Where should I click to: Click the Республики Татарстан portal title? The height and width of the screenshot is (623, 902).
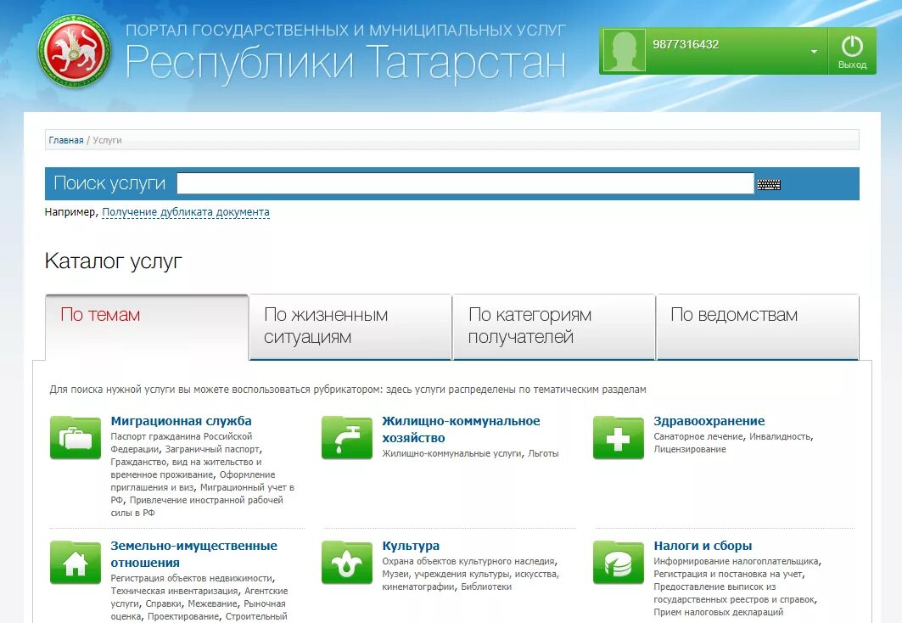coord(345,62)
